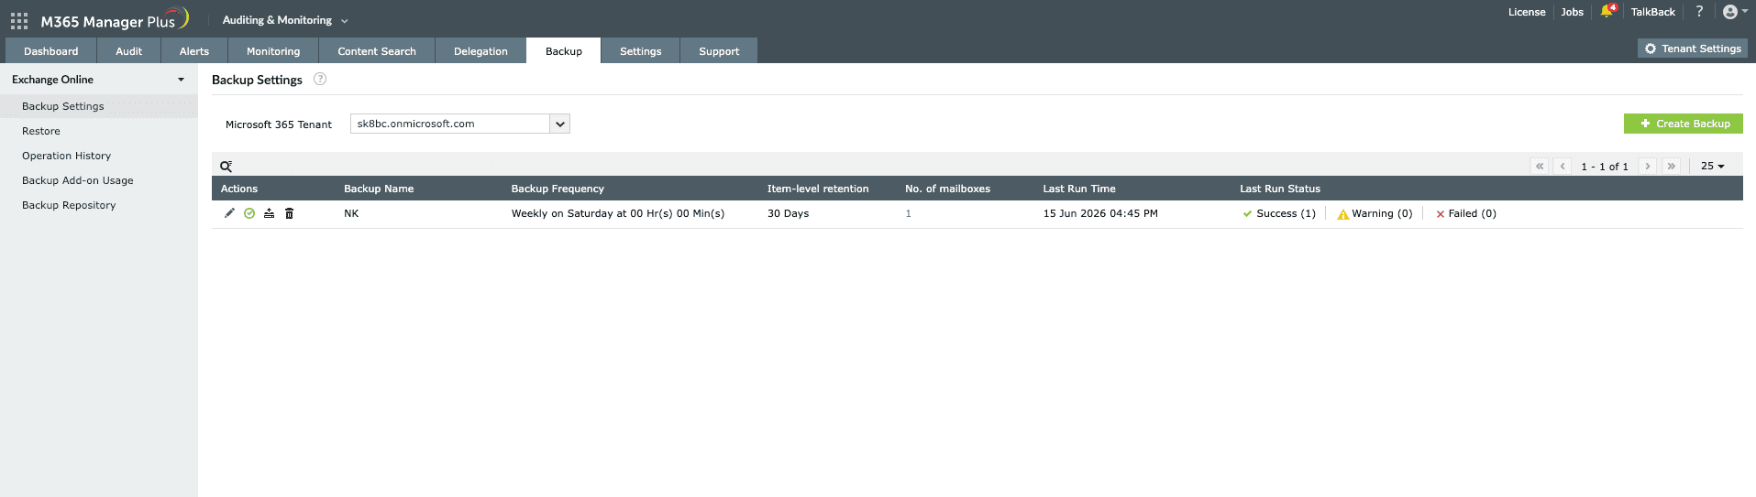
Task: Expand Auditing & Monitoring module dropdown
Action: (x=285, y=20)
